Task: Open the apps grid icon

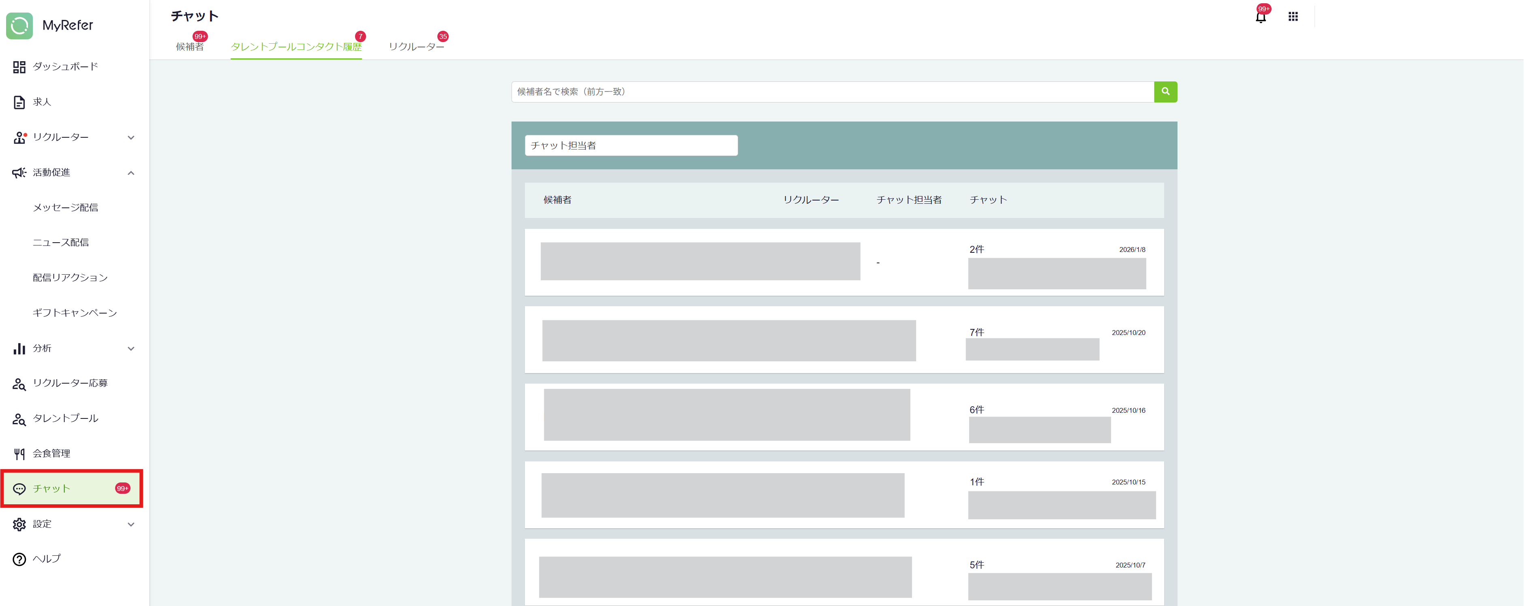Action: click(x=1293, y=17)
